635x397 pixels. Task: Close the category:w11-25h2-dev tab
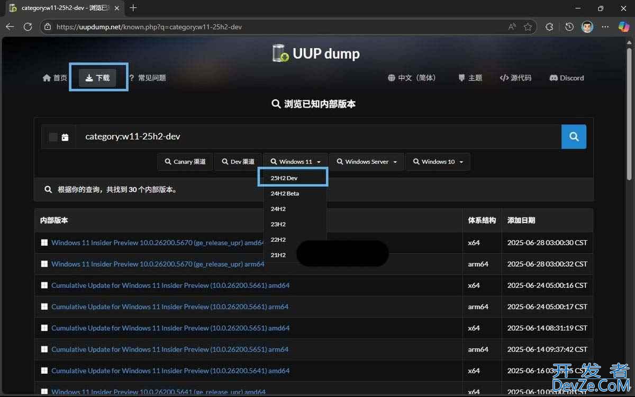click(x=117, y=8)
